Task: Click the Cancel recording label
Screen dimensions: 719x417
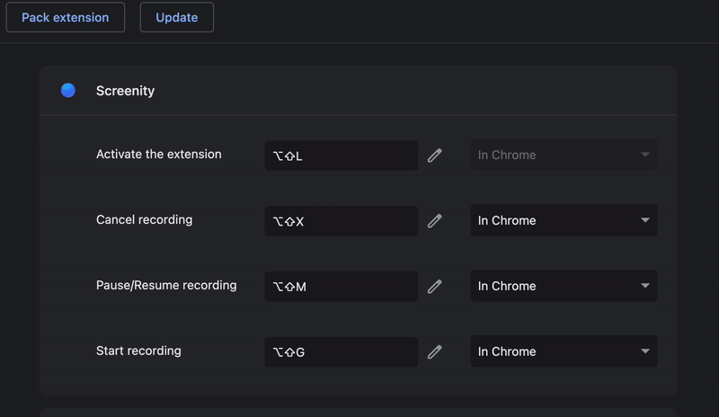Action: (x=144, y=219)
